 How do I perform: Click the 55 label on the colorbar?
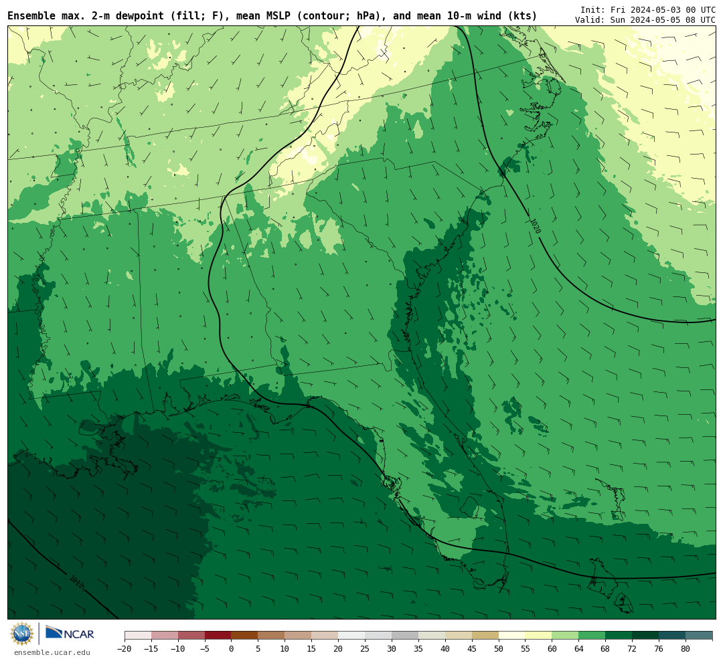526,648
